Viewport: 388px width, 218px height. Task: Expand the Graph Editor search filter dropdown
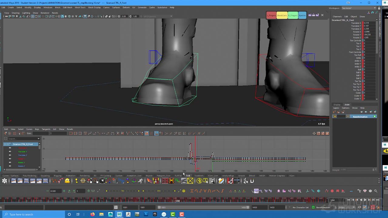tap(38, 139)
